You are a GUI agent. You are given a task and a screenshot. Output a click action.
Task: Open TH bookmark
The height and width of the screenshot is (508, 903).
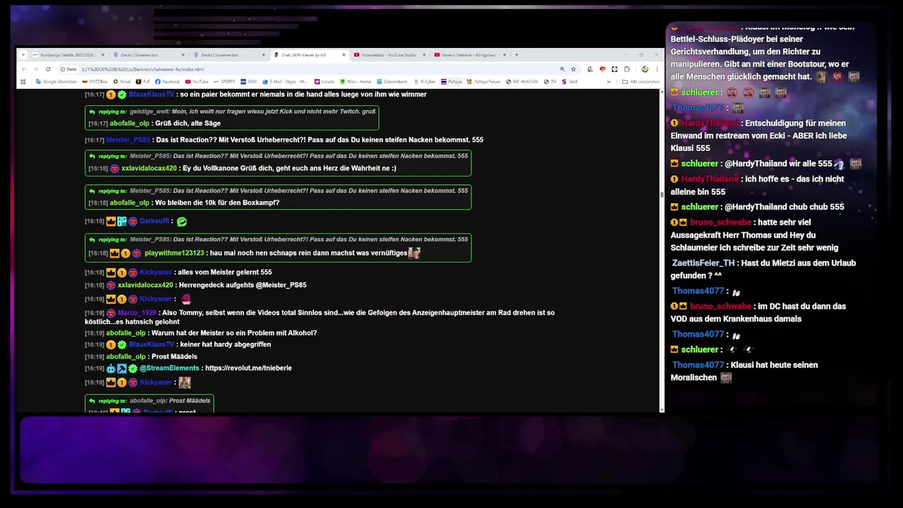pyautogui.click(x=550, y=82)
